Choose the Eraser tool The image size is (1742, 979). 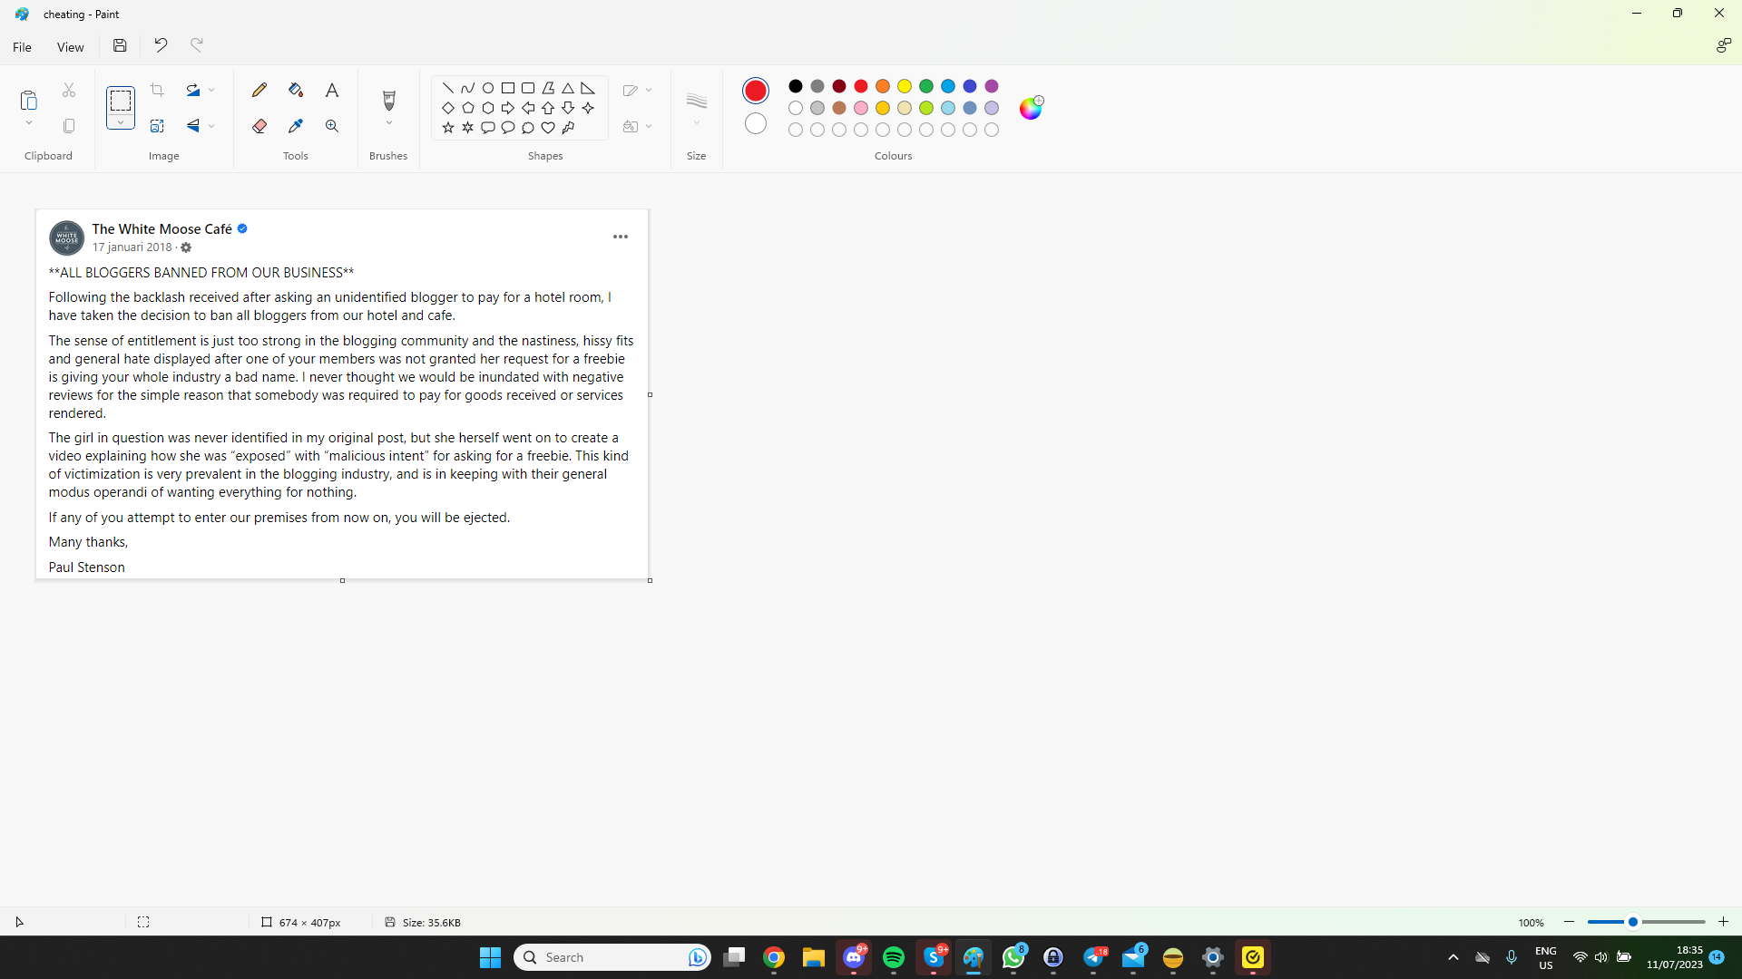(259, 126)
